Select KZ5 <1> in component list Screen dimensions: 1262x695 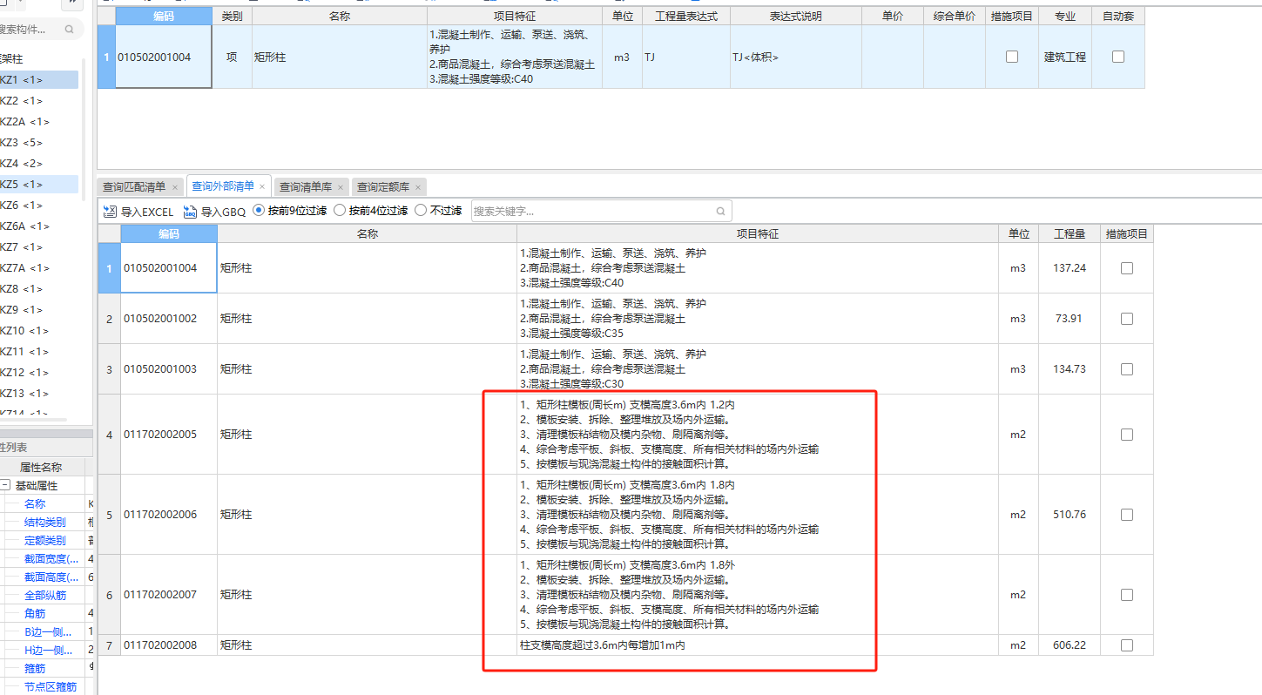click(38, 184)
